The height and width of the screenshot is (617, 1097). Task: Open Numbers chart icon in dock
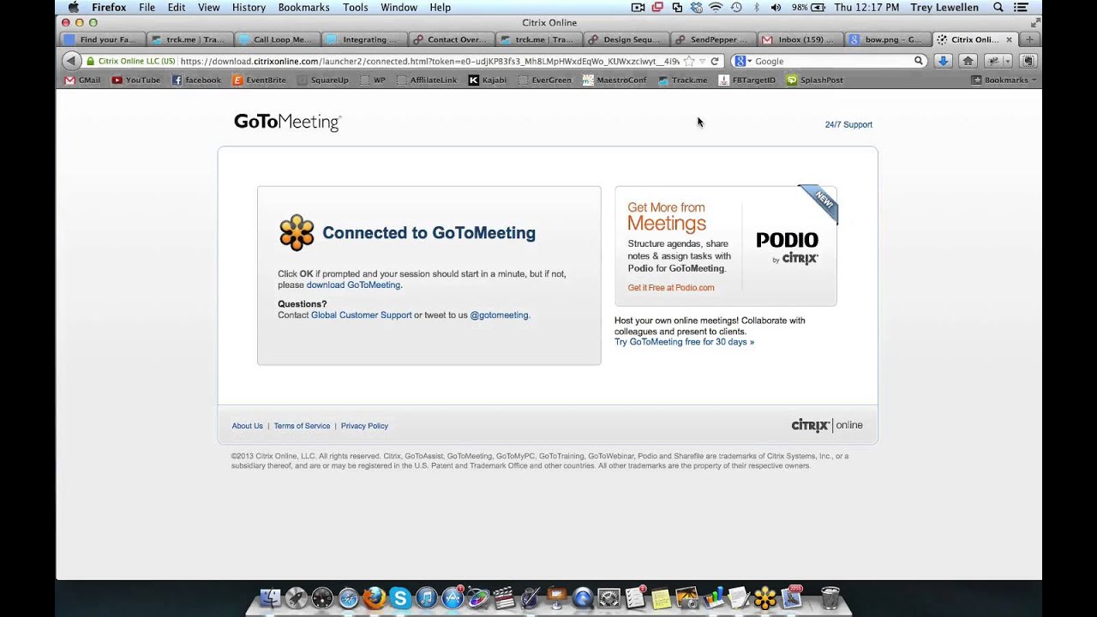(713, 598)
